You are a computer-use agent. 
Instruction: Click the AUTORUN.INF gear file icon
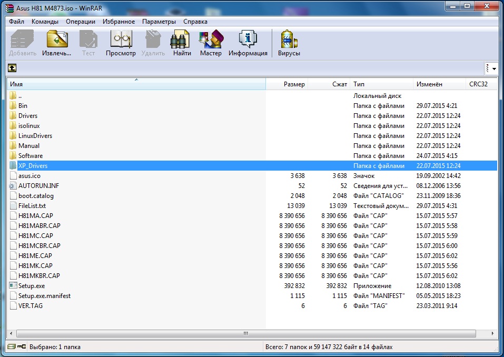coord(13,185)
